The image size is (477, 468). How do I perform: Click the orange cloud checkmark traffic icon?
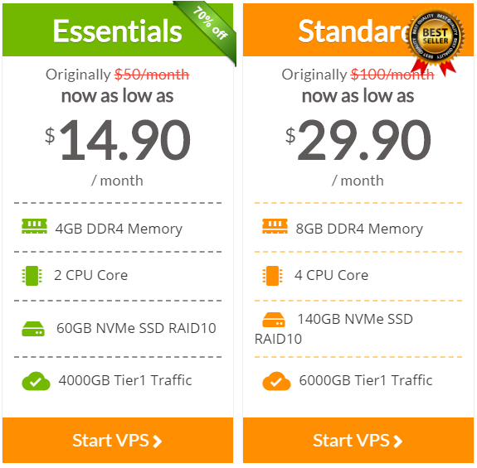click(276, 381)
